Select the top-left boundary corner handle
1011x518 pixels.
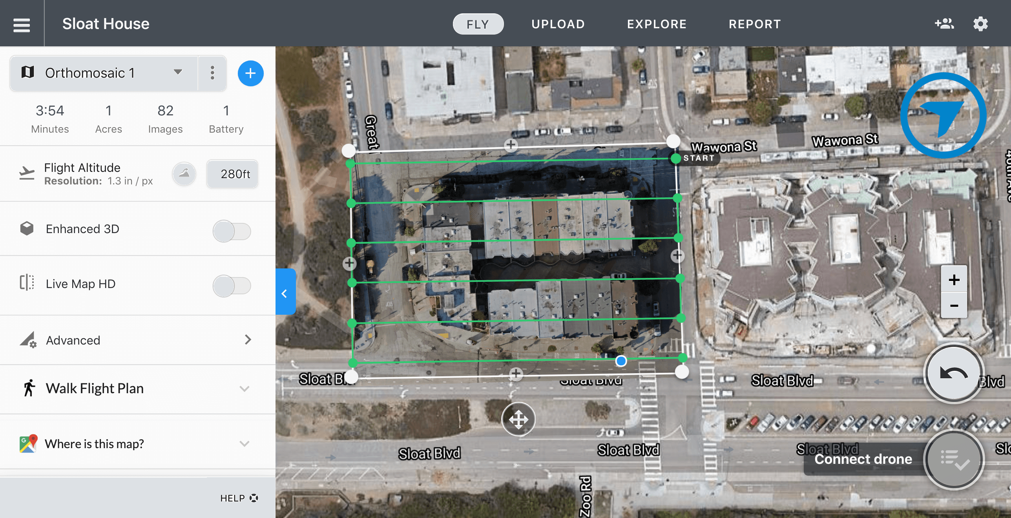(349, 150)
